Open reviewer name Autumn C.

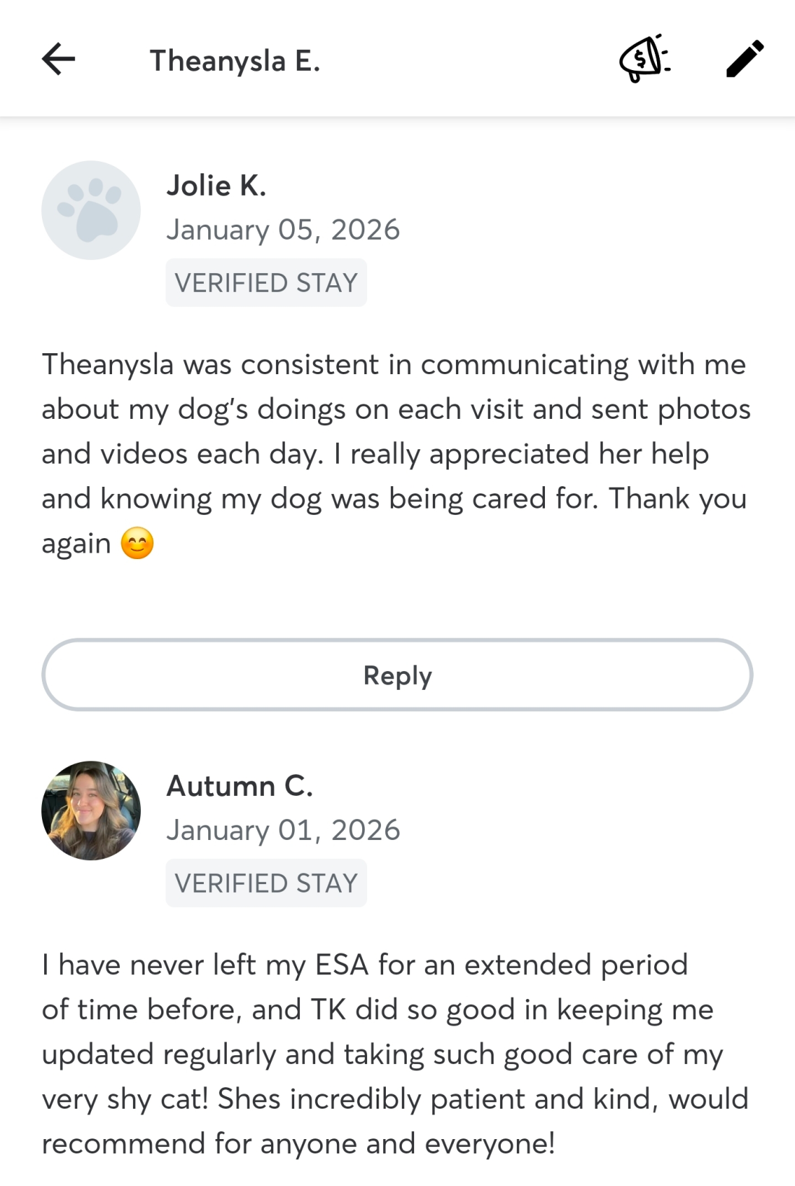pos(239,786)
